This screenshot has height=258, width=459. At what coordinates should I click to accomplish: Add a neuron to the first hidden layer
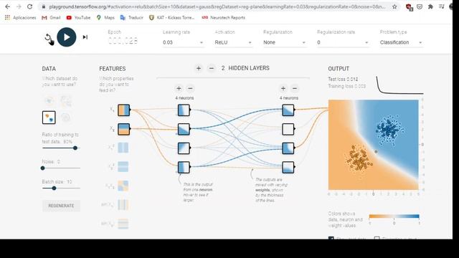click(179, 88)
